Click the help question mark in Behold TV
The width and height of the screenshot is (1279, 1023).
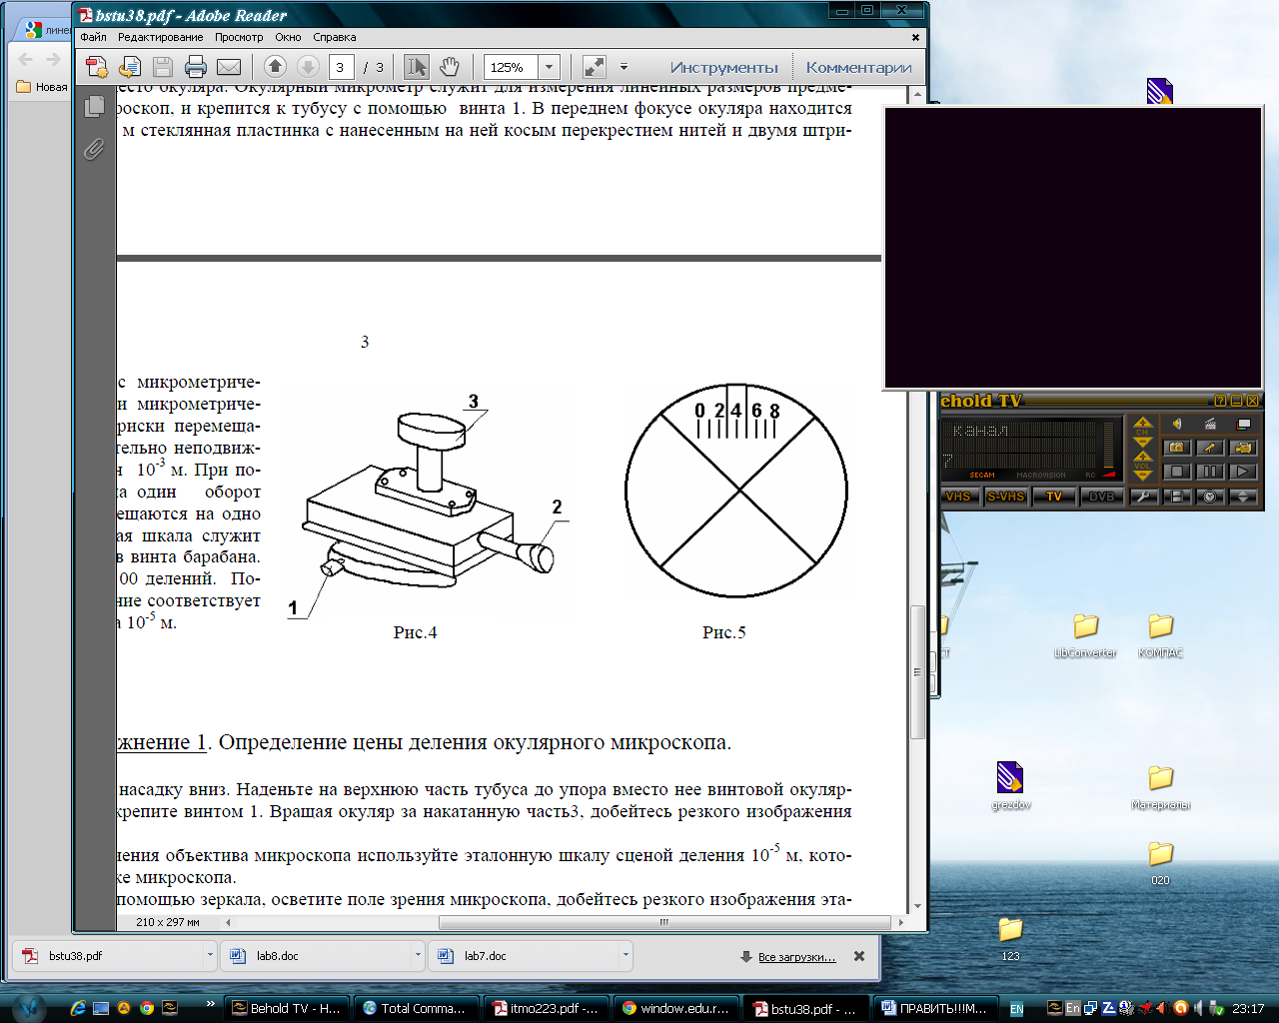tap(1220, 401)
